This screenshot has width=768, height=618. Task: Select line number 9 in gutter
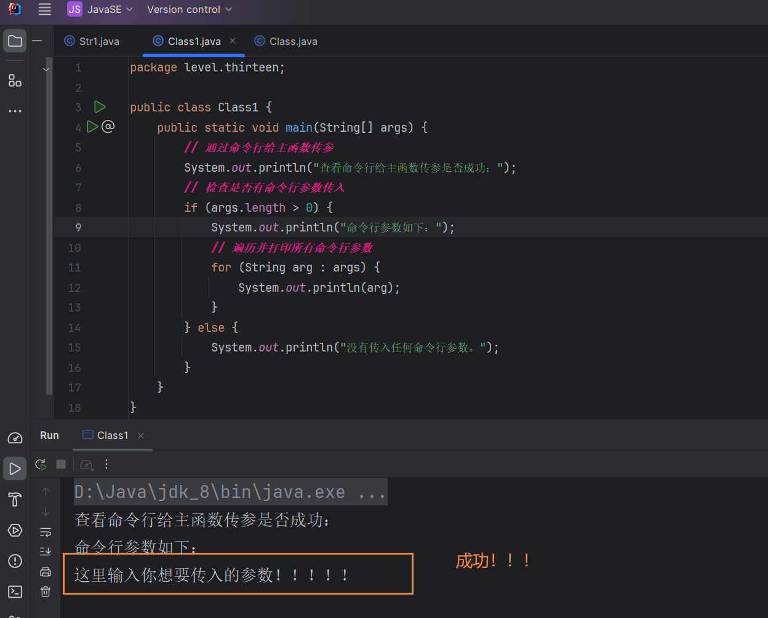click(78, 227)
